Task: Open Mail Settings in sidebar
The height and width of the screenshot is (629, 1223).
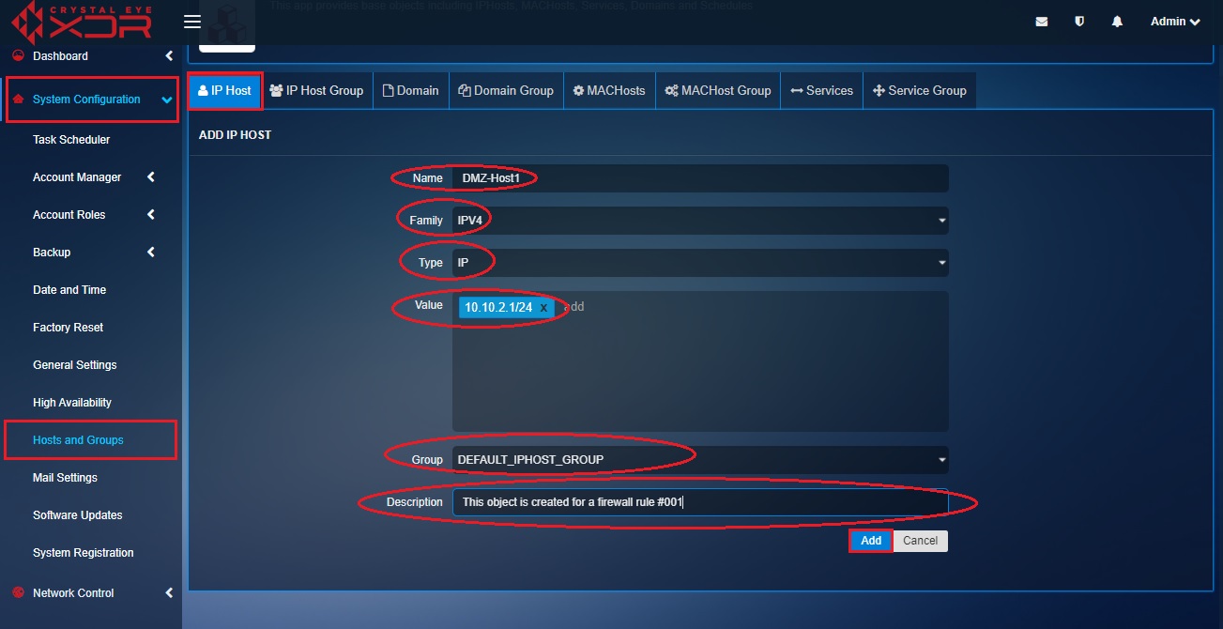Action: (x=65, y=478)
